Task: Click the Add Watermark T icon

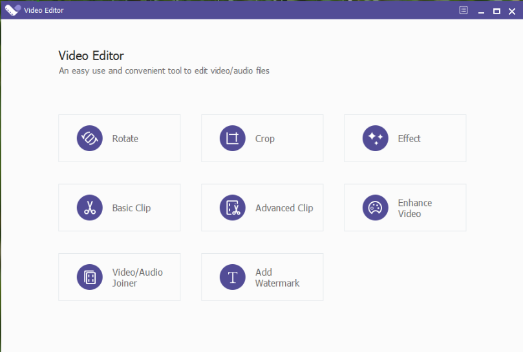Action: pos(233,277)
